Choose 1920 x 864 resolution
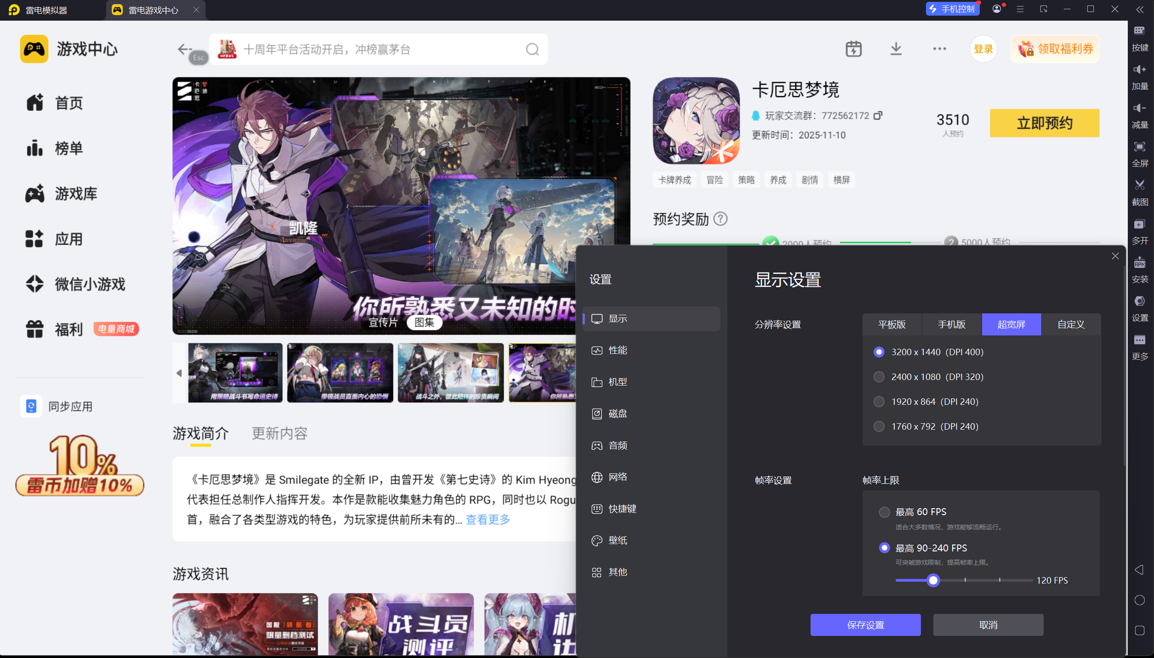Screen dimensions: 1154x658 [879, 402]
